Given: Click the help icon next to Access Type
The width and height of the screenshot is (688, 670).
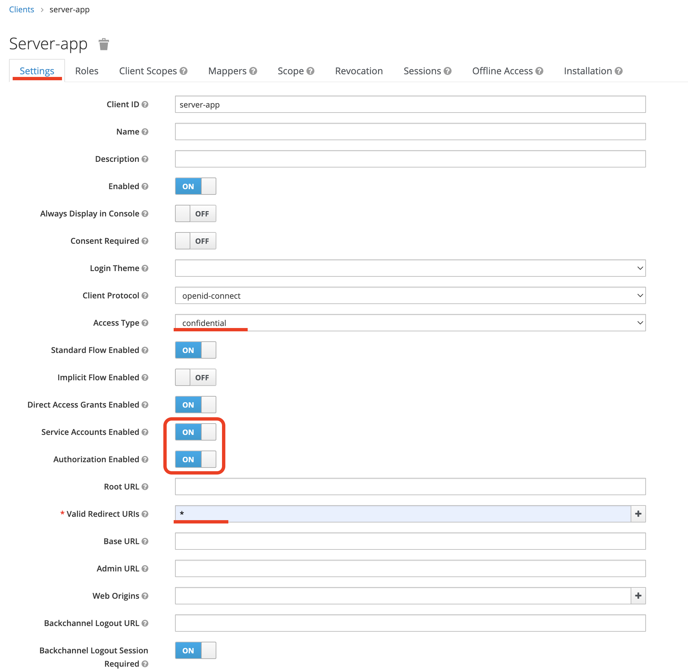Looking at the screenshot, I should (x=145, y=323).
